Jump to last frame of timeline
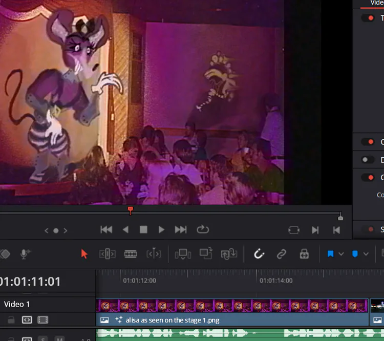Viewport: 384px width, 341px height. point(181,230)
